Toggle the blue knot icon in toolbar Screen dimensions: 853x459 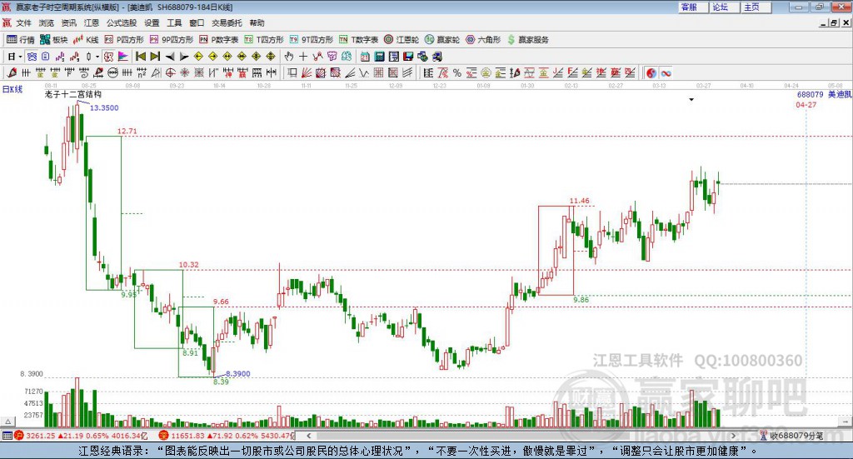click(x=32, y=57)
